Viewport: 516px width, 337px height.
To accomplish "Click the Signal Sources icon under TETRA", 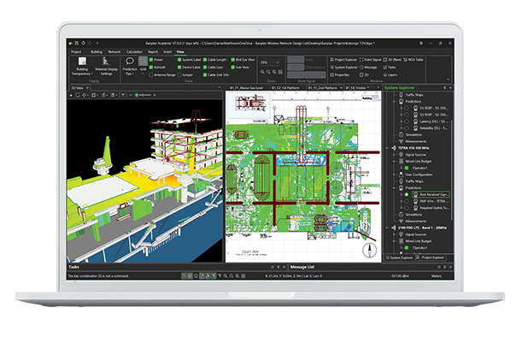I will point(402,155).
